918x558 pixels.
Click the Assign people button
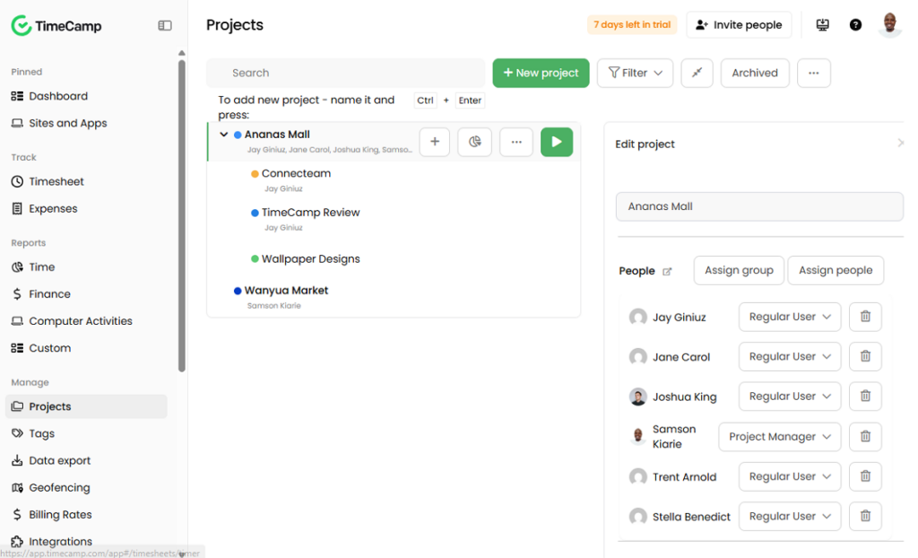click(836, 270)
